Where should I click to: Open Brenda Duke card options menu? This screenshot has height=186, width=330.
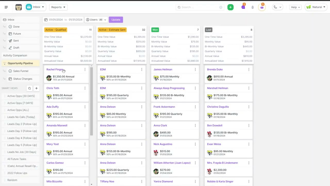point(249,69)
